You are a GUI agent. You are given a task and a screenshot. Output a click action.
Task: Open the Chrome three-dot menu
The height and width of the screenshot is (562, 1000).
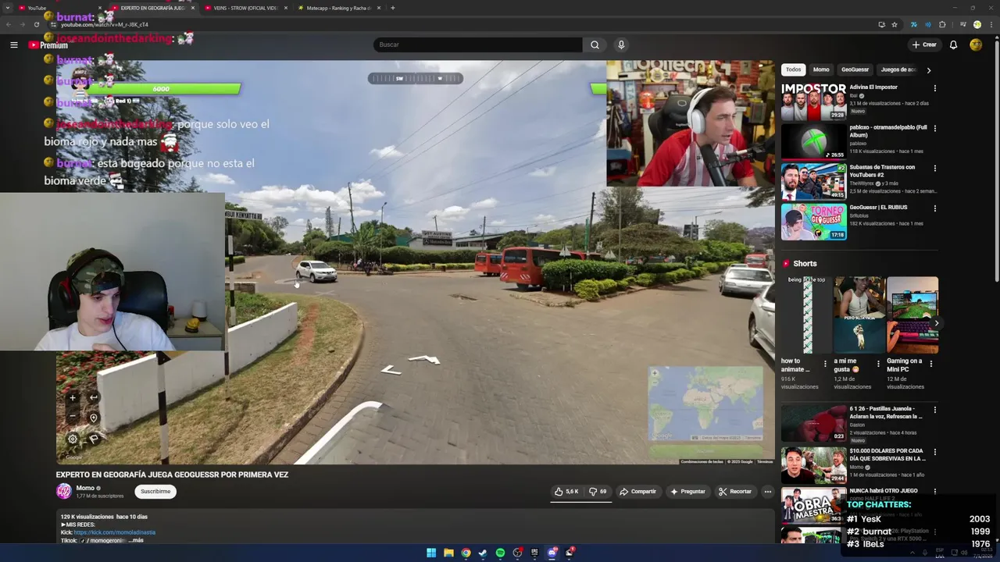click(x=990, y=24)
